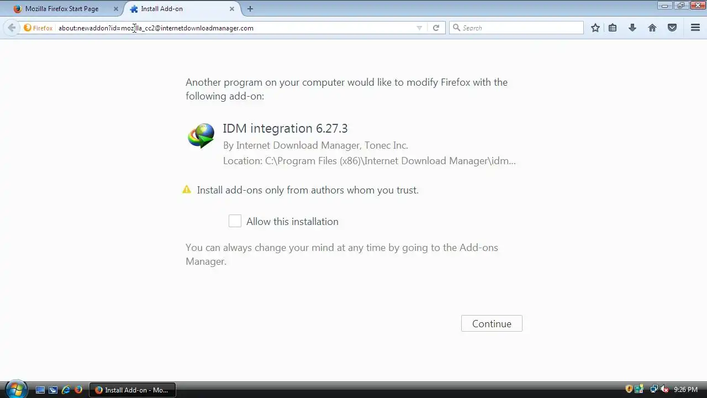
Task: Open the Downloads arrow panel
Action: [632, 28]
